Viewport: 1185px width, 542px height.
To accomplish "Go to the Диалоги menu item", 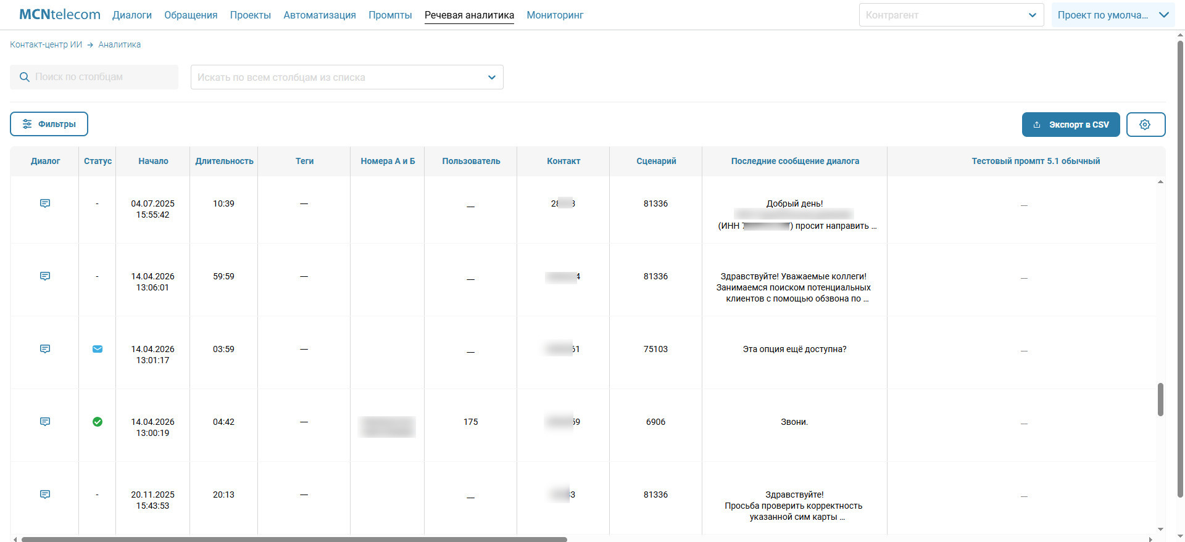I will (132, 15).
